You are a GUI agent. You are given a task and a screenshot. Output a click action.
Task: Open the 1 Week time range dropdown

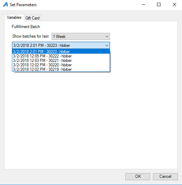click(x=81, y=37)
